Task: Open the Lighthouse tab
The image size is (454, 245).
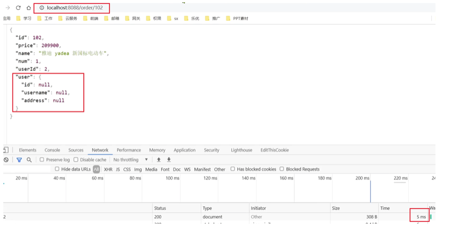Action: click(242, 150)
